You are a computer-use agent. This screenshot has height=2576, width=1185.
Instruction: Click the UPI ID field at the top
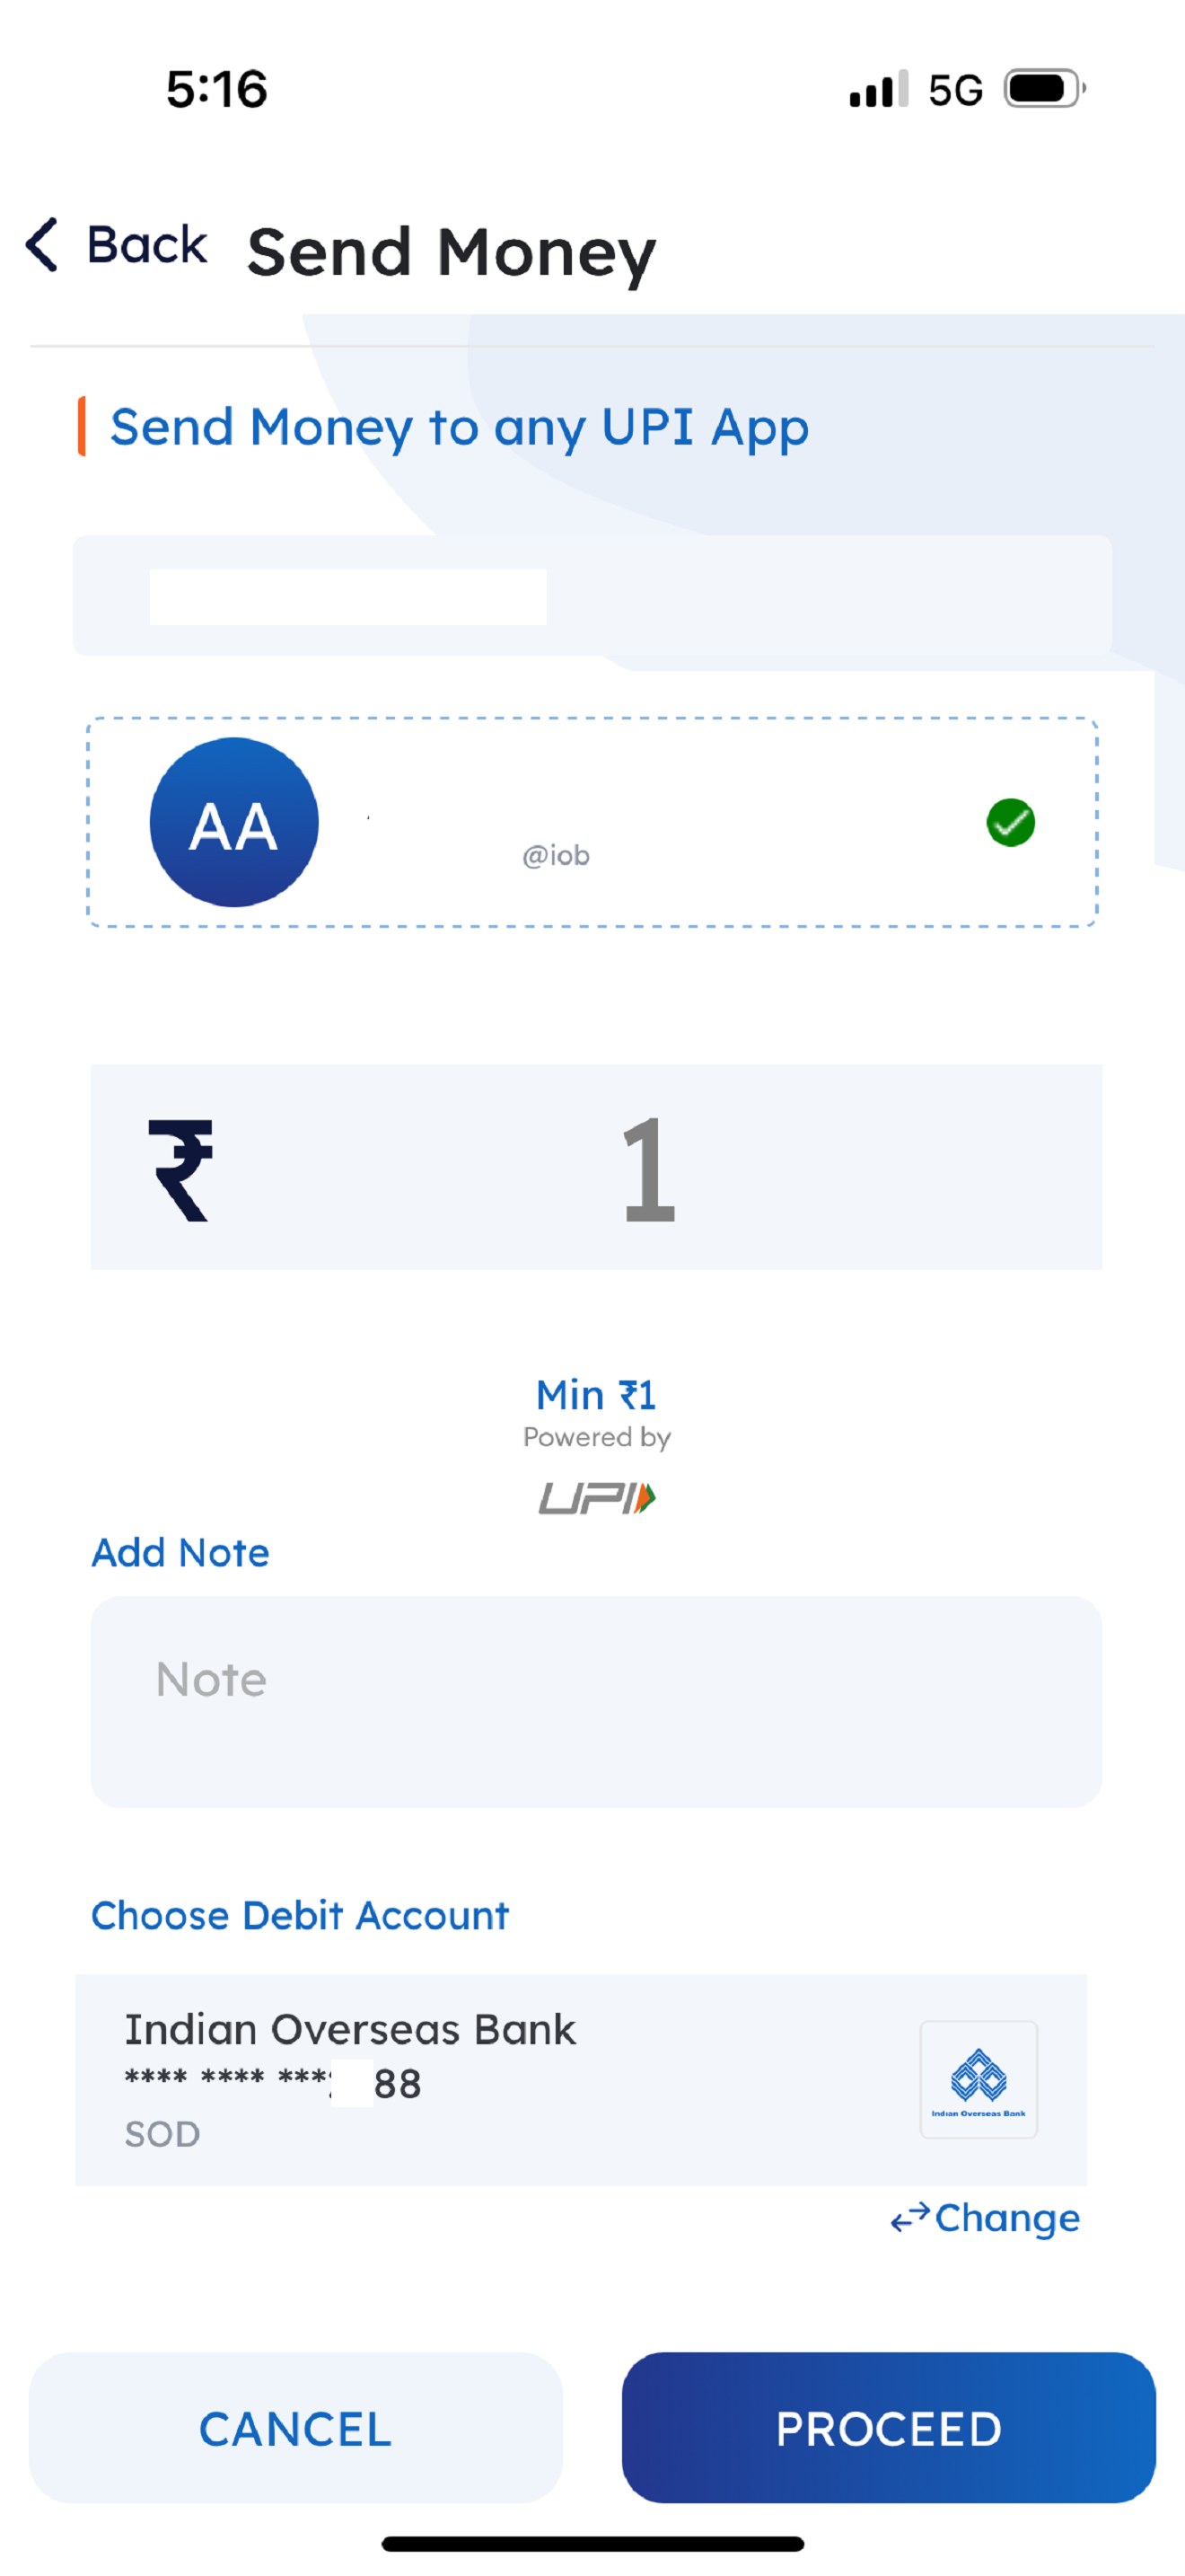(592, 595)
